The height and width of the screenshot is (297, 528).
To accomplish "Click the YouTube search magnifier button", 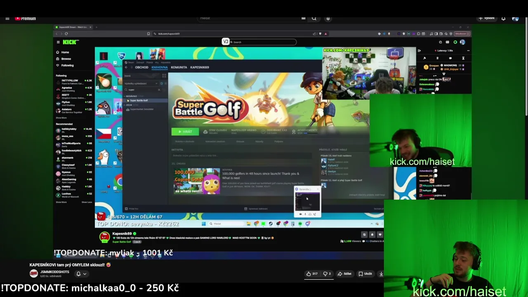I will (x=314, y=18).
